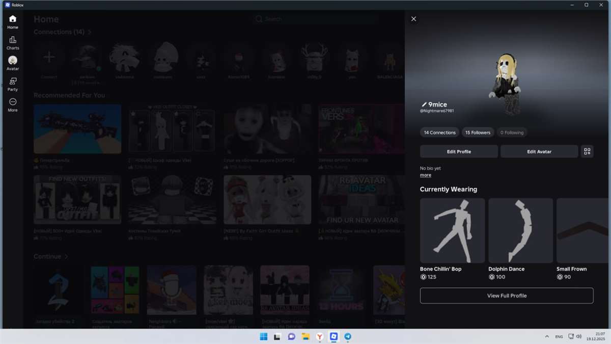
Task: Open the Charts sidebar icon
Action: click(x=13, y=43)
